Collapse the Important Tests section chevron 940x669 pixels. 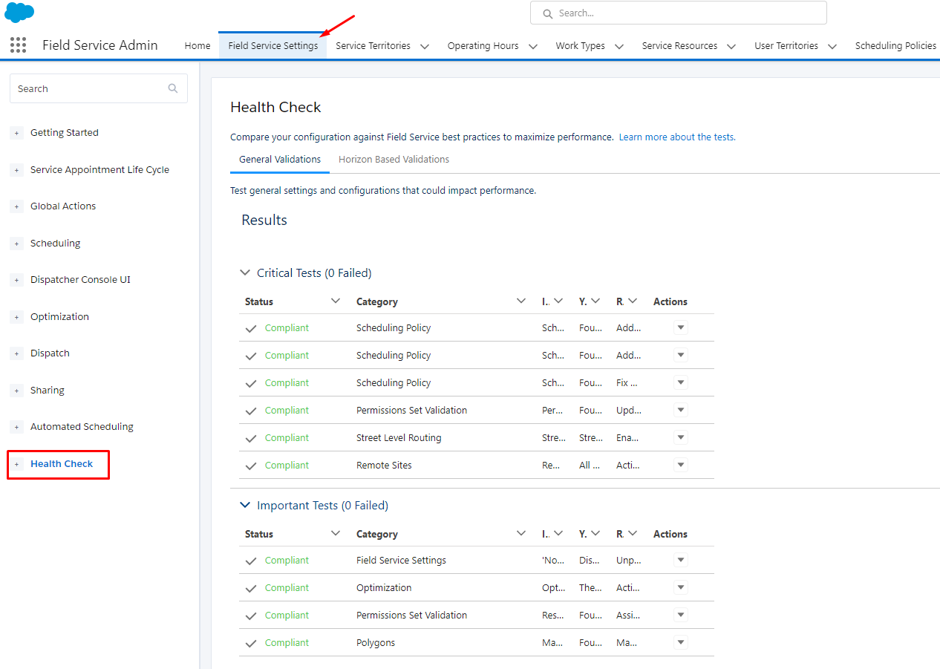pyautogui.click(x=245, y=506)
